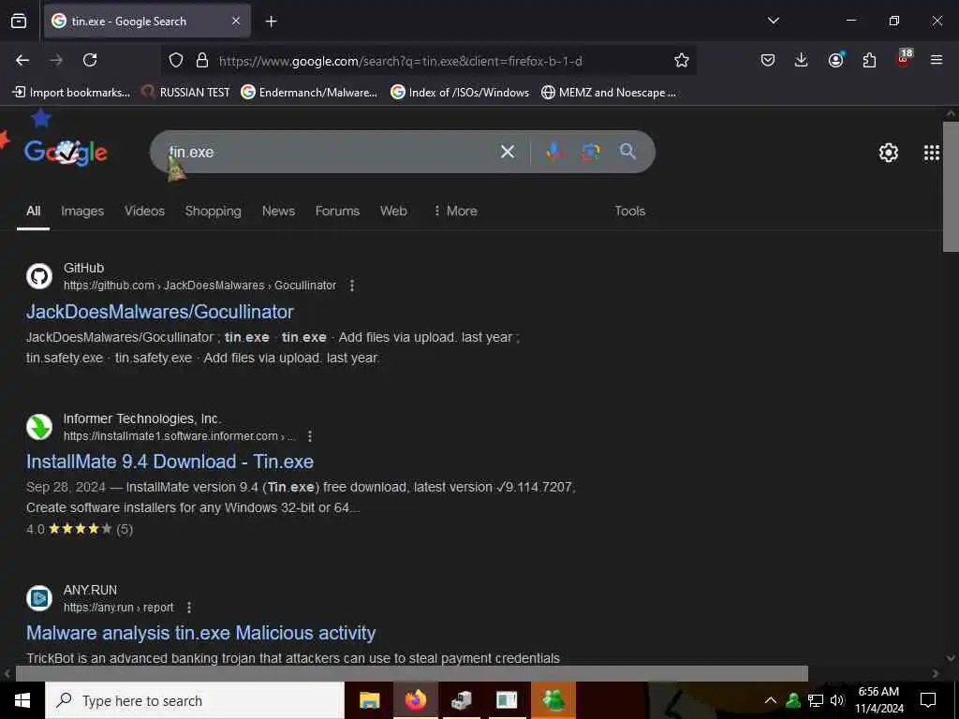
Task: Open the Google apps grid
Action: click(932, 153)
